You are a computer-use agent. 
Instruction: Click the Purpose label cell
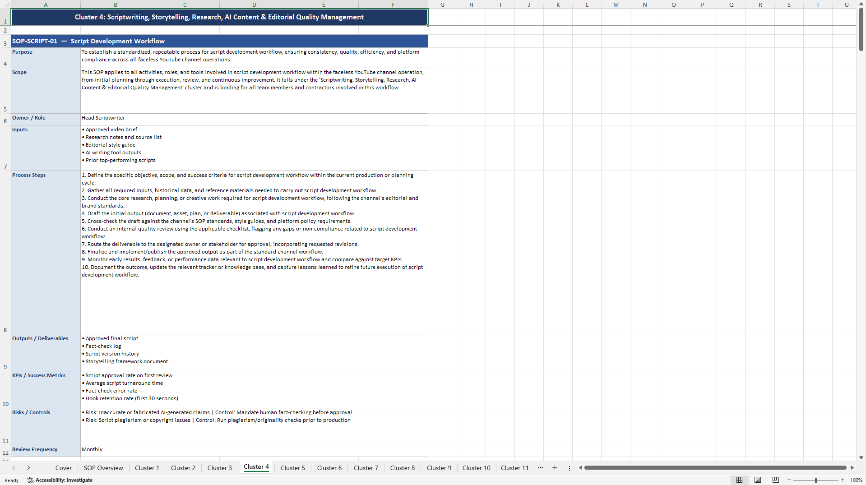pyautogui.click(x=46, y=58)
